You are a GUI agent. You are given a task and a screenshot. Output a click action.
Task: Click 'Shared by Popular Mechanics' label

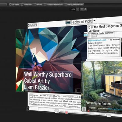click(102, 33)
